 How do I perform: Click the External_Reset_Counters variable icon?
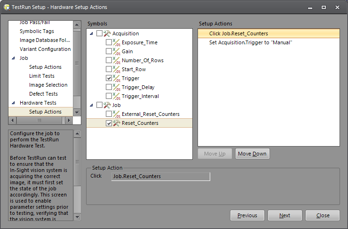click(117, 114)
